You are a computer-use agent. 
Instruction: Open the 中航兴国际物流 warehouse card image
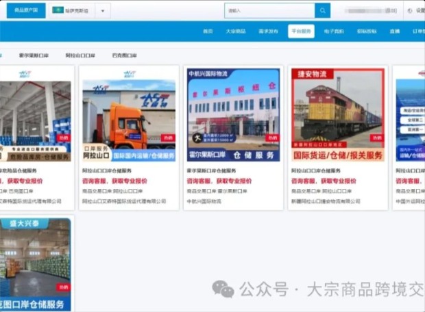pyautogui.click(x=233, y=115)
